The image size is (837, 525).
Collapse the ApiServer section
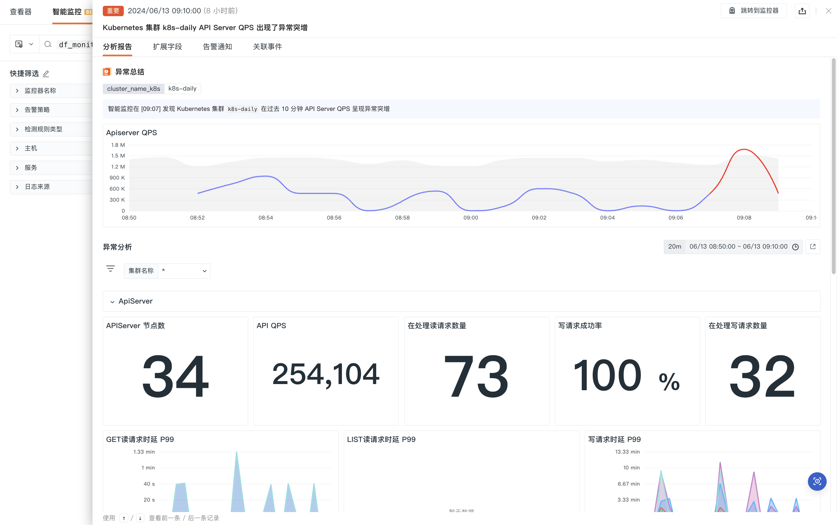coord(112,301)
